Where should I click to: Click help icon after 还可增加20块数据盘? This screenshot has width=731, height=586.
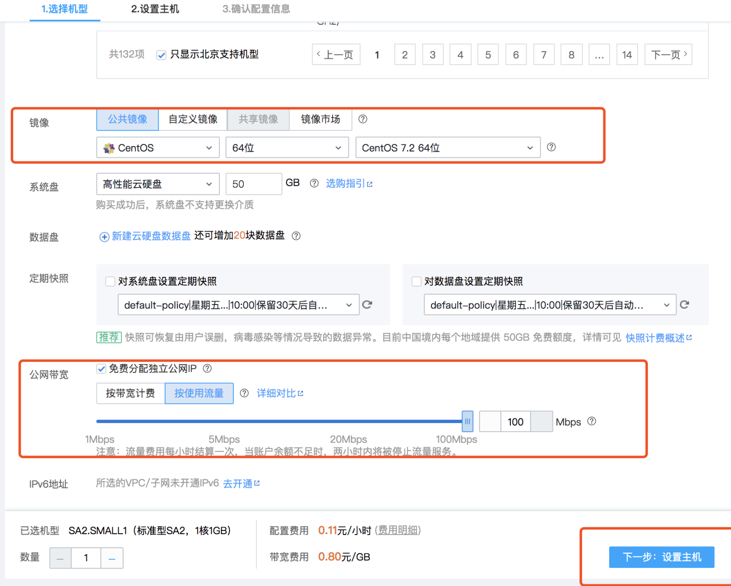[296, 236]
